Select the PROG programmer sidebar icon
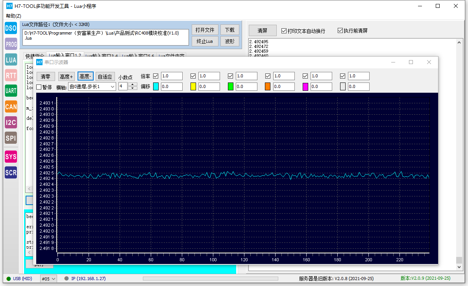The image size is (468, 286). 11,44
